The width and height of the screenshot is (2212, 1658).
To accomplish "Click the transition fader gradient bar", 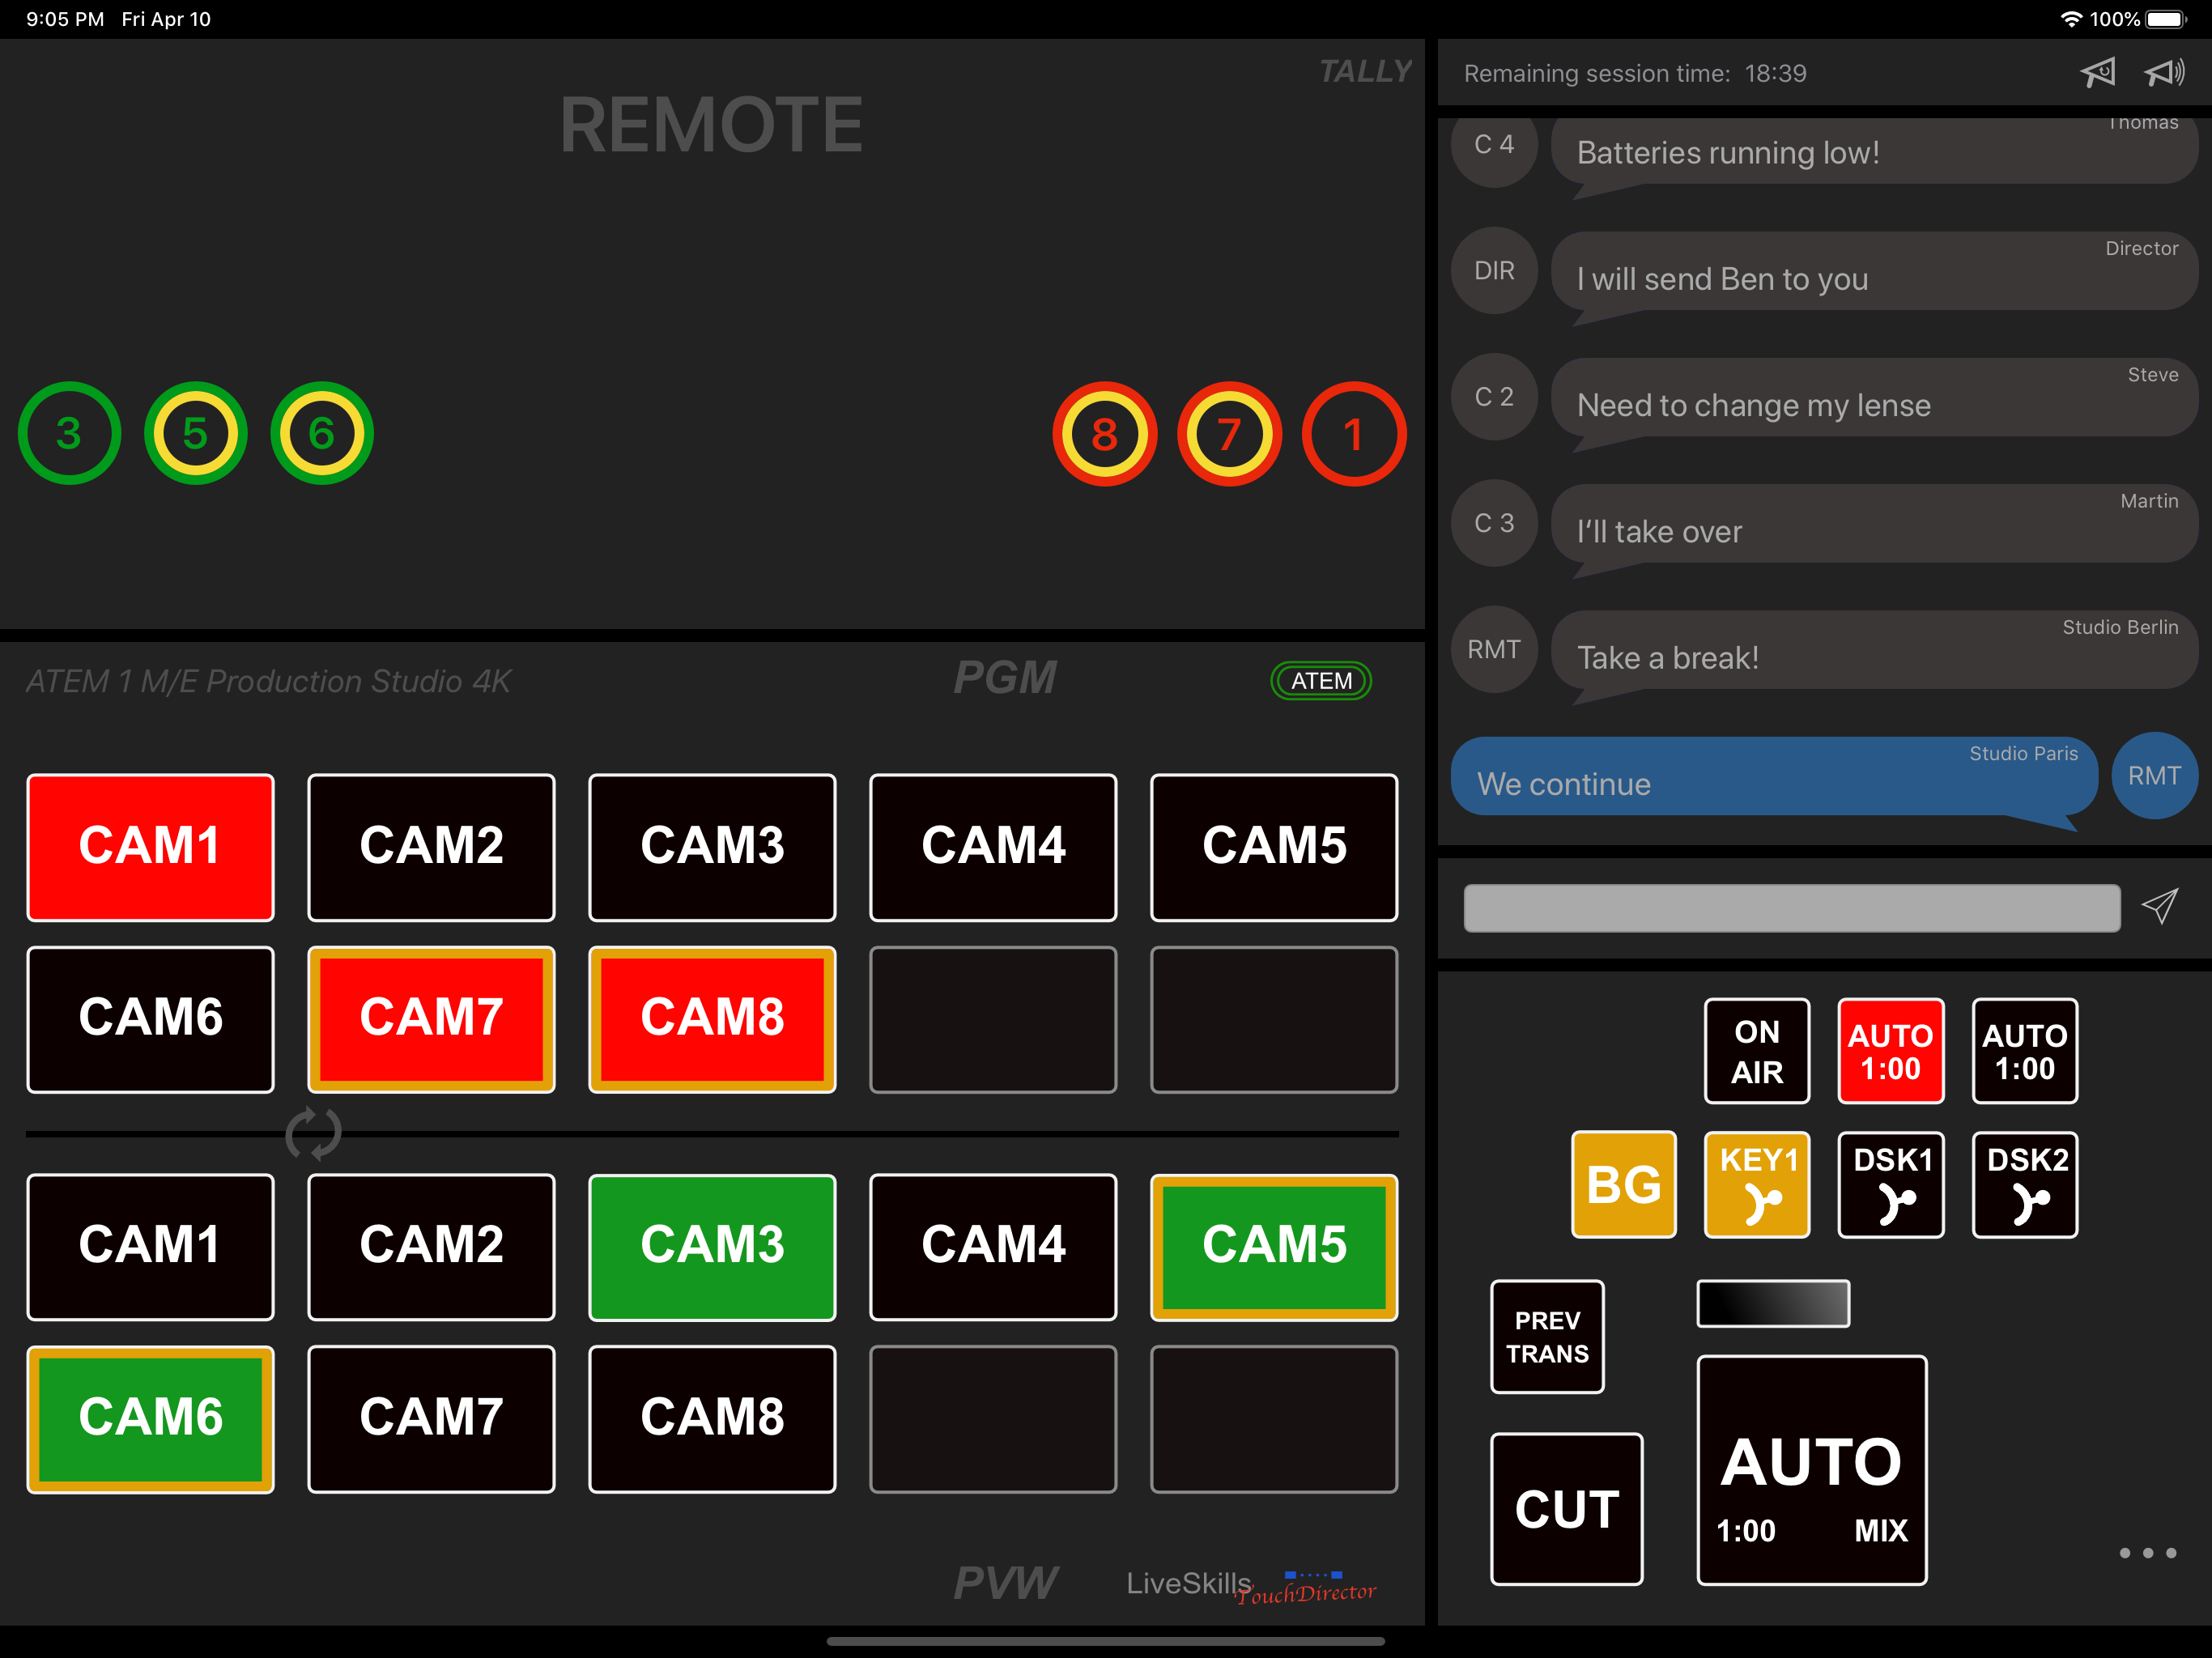I will pyautogui.click(x=1772, y=1304).
